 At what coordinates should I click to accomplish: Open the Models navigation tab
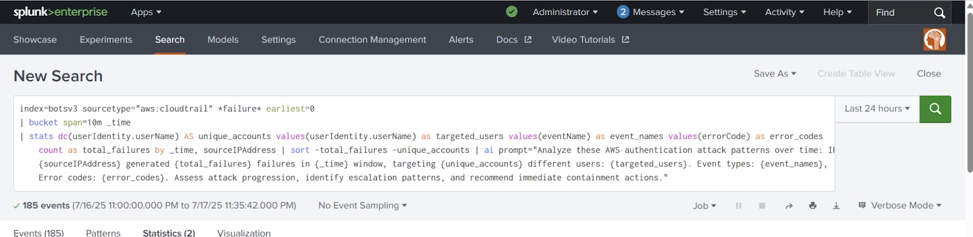(x=223, y=40)
